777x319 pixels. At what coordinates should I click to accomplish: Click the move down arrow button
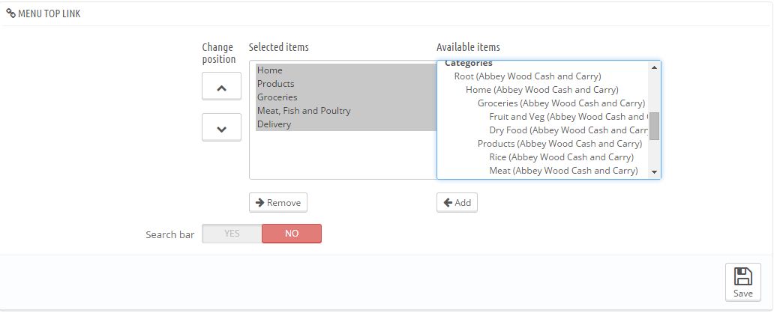coord(221,128)
